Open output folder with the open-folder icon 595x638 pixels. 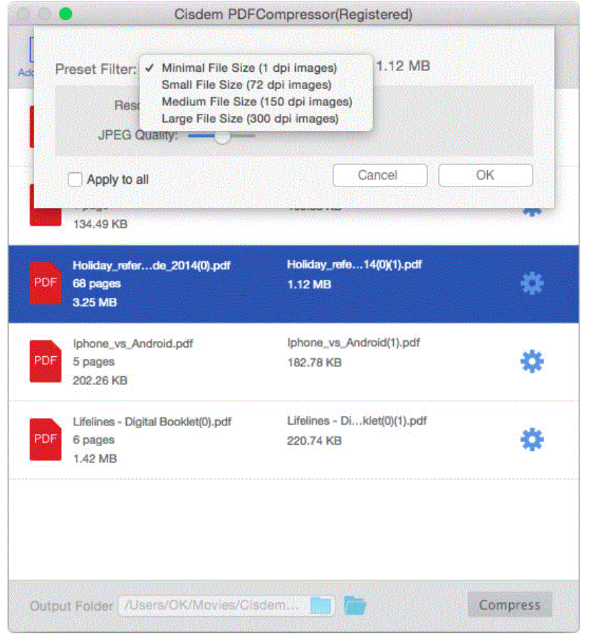pyautogui.click(x=355, y=605)
